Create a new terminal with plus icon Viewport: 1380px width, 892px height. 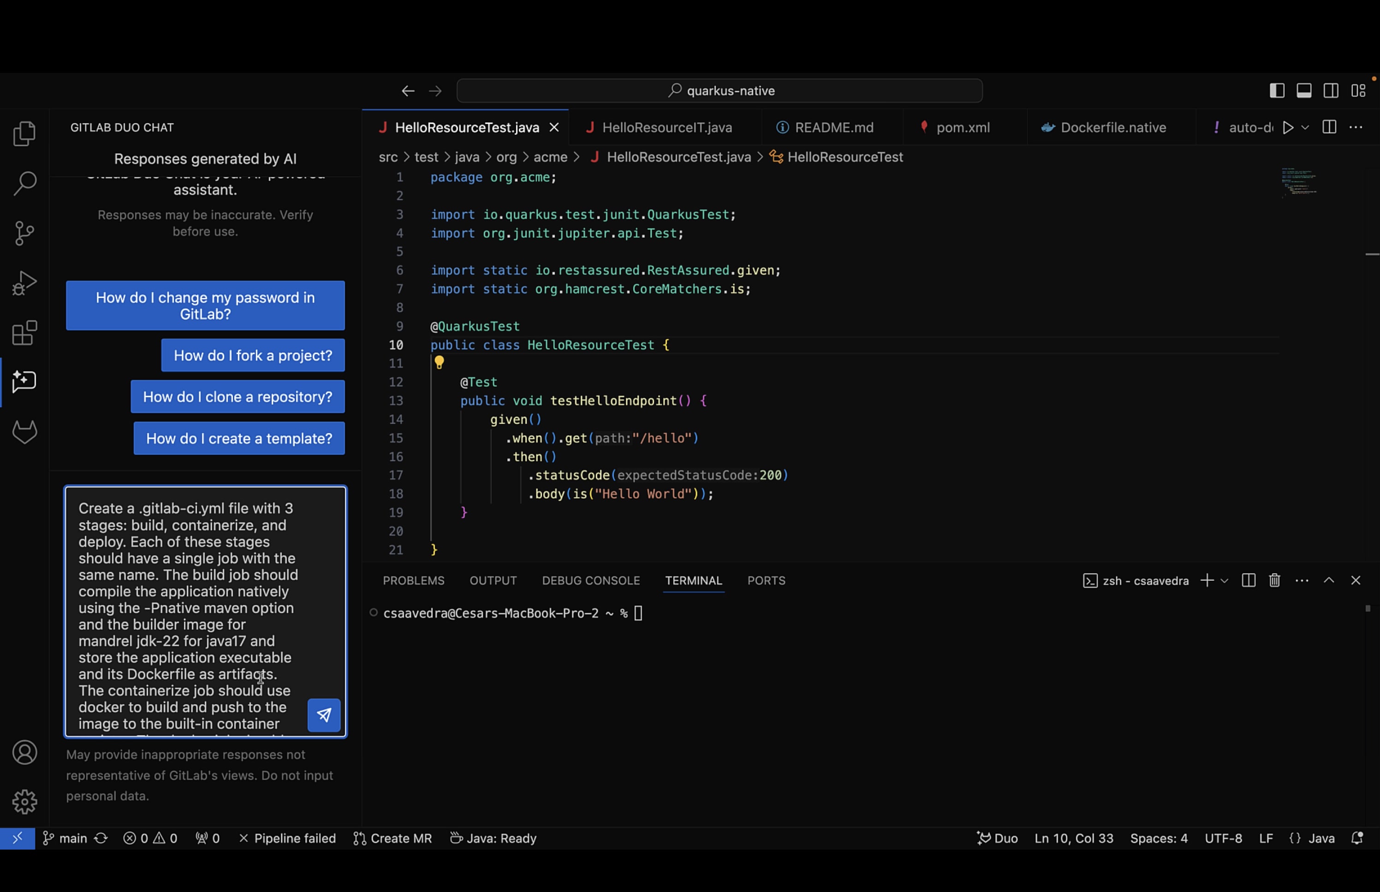point(1207,580)
